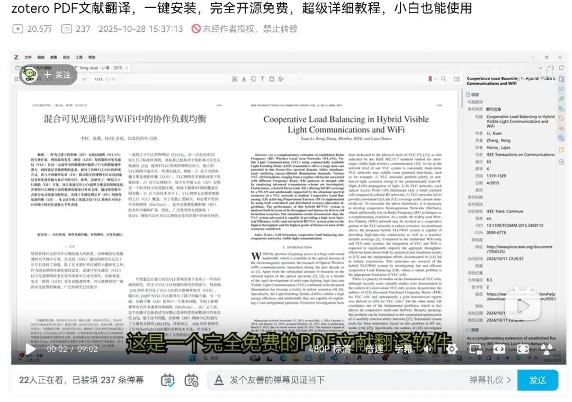Open Zotero 前往 menu
The image size is (572, 402).
(x=66, y=57)
